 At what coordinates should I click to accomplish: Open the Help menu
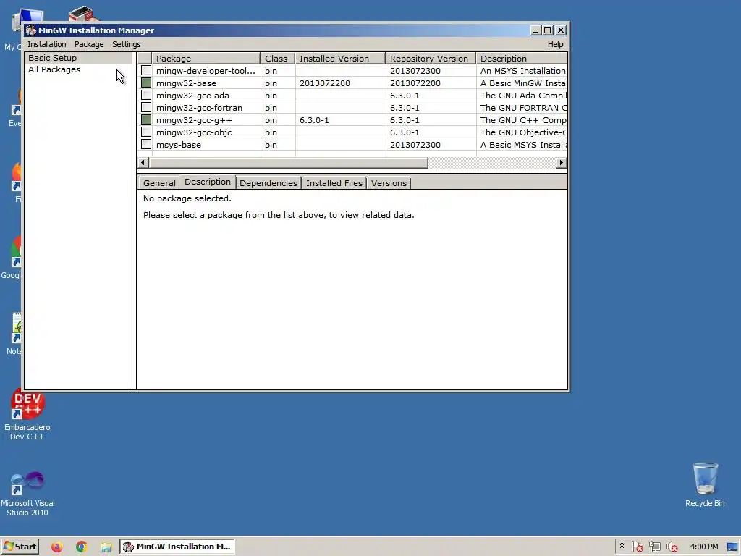tap(555, 44)
